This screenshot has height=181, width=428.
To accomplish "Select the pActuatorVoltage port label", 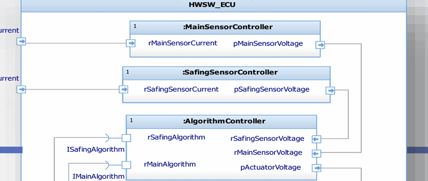I will pyautogui.click(x=271, y=167).
